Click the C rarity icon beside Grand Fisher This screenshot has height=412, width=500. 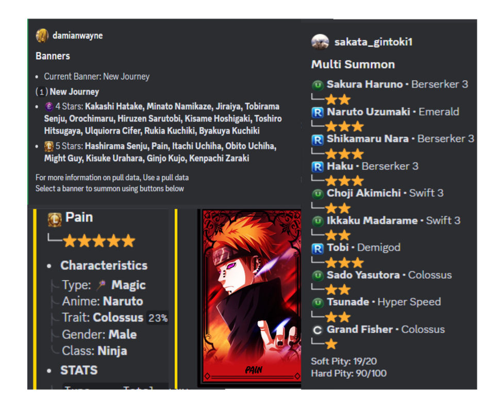click(x=318, y=330)
